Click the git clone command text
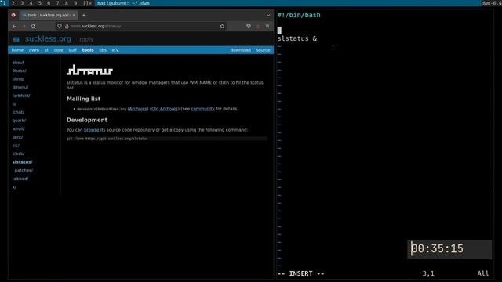Screen dimensions: 502x282 [107, 139]
